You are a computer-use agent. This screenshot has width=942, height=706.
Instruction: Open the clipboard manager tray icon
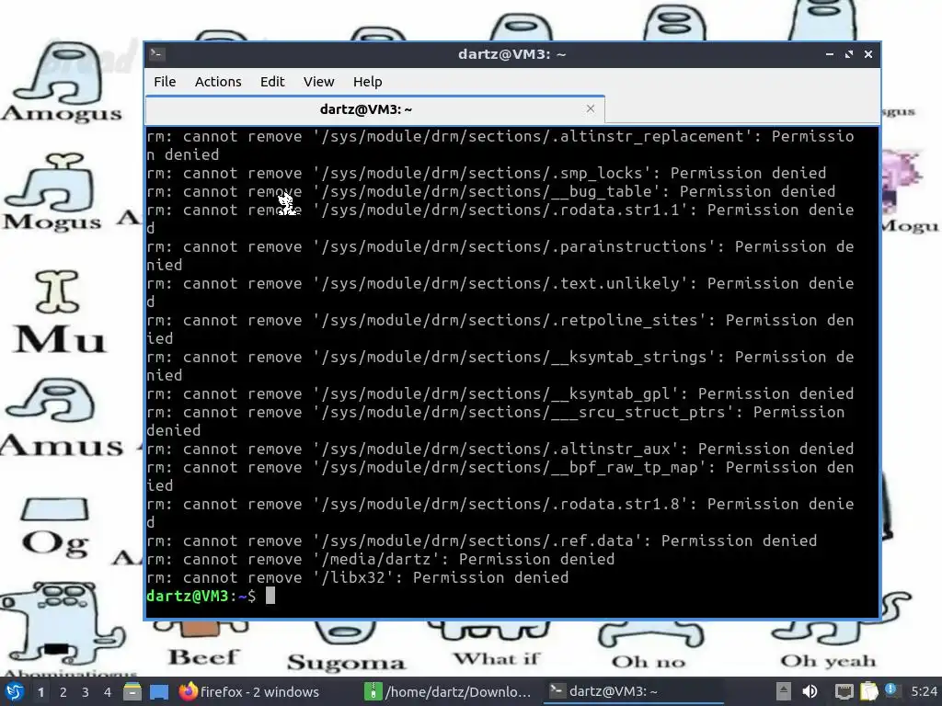click(868, 691)
